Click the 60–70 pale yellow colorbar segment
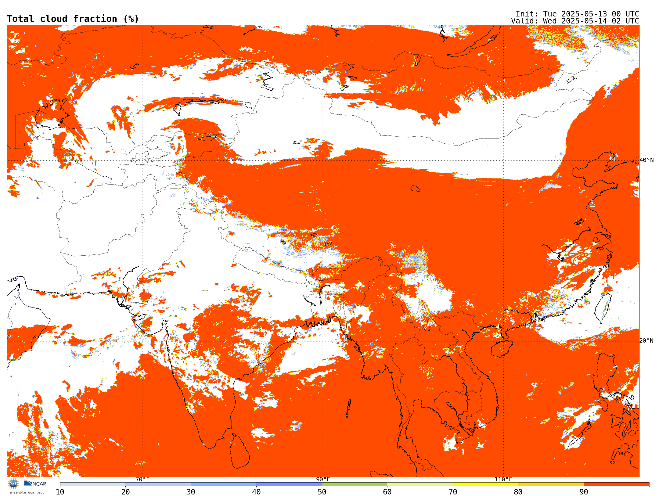The image size is (659, 496). point(420,484)
